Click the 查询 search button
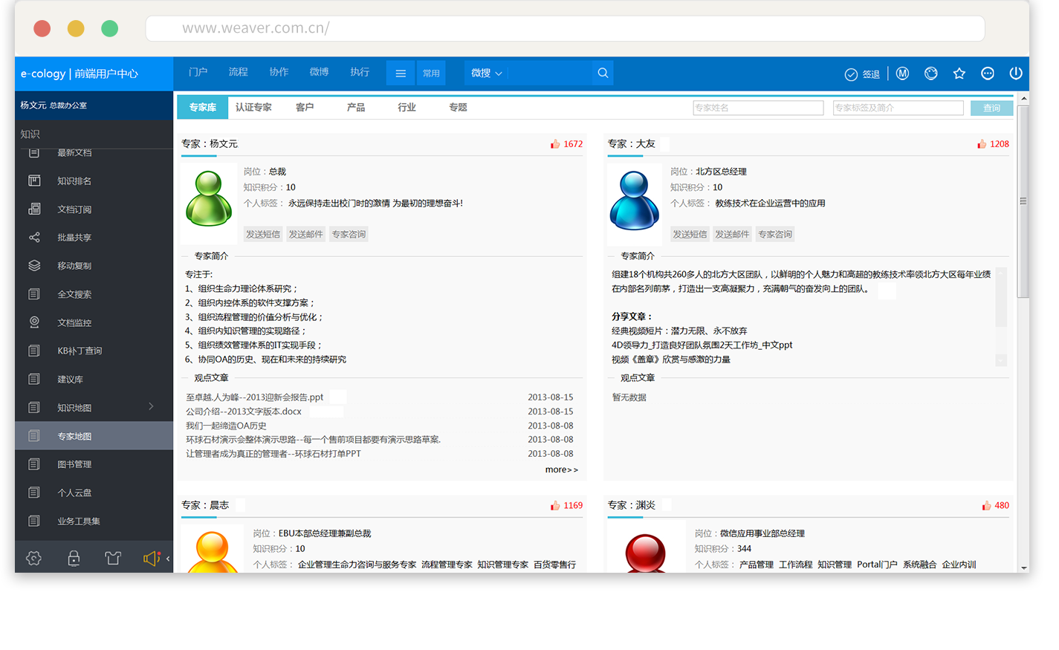1059x650 pixels. [991, 108]
